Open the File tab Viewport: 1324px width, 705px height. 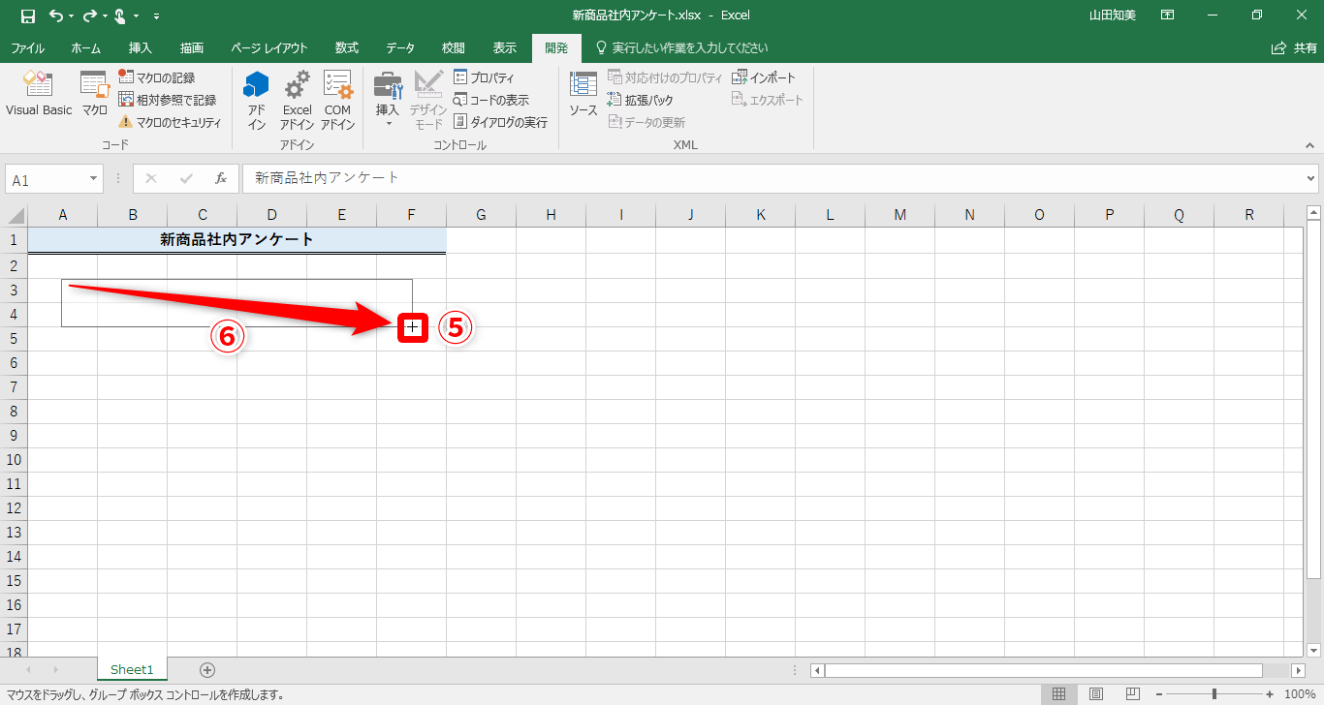(27, 47)
